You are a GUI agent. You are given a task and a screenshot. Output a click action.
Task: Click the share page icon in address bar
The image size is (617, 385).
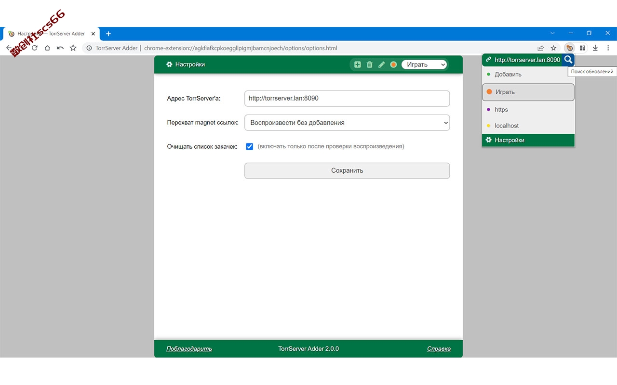(541, 48)
